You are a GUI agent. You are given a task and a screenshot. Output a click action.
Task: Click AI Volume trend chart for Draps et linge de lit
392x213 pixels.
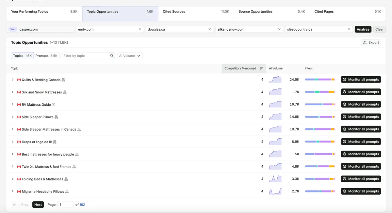pos(275,142)
